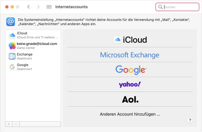Image resolution: width=202 pixels, height=132 pixels.
Task: Click the back navigation arrow
Action: pos(28,7)
